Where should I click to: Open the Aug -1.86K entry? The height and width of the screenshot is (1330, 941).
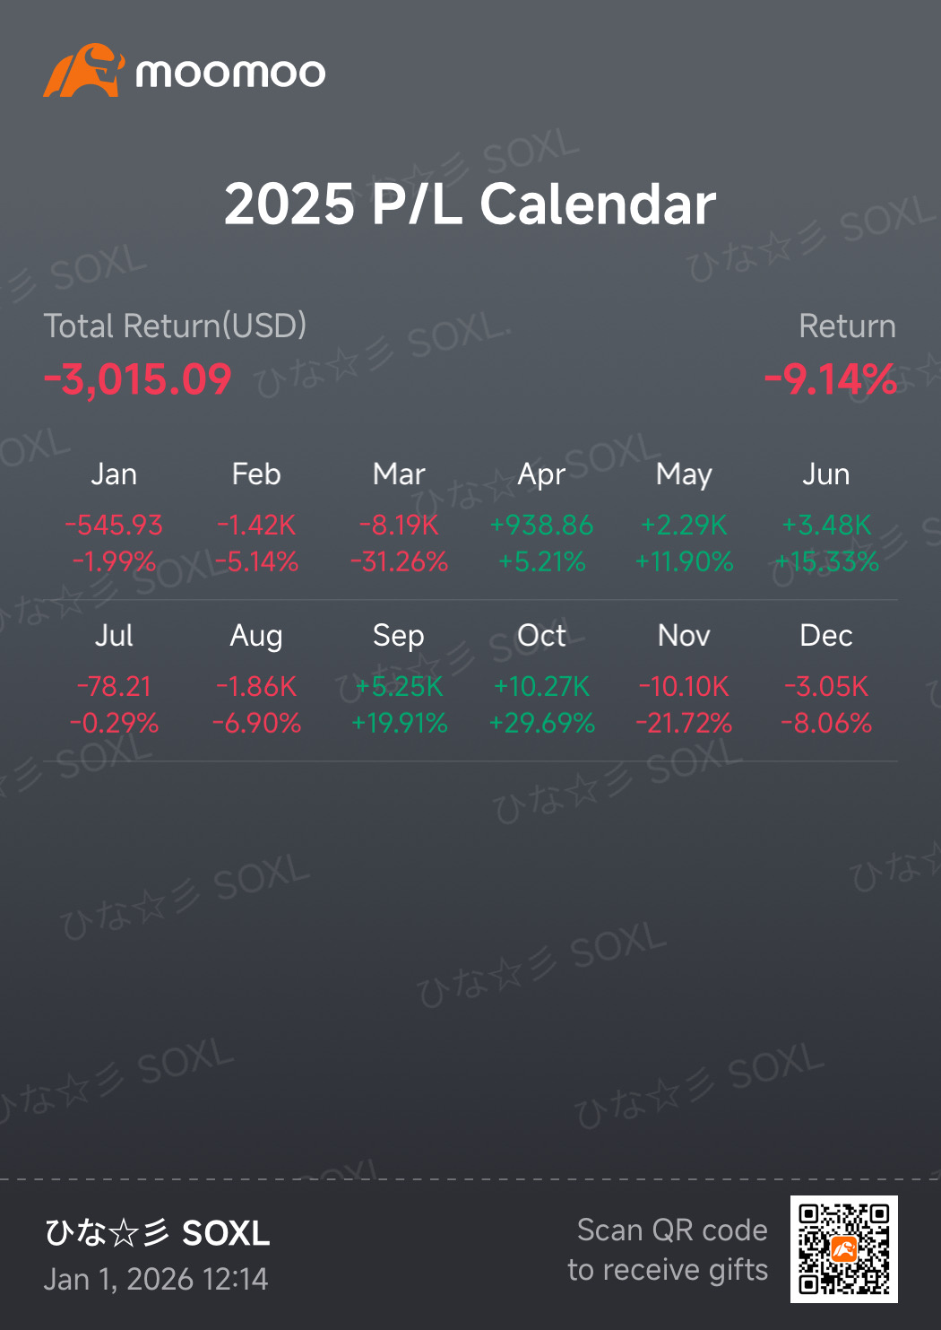point(256,686)
